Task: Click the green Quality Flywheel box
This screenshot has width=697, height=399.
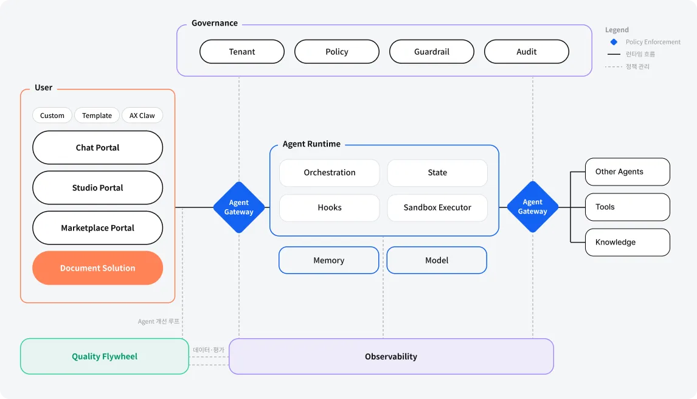Action: click(x=105, y=356)
